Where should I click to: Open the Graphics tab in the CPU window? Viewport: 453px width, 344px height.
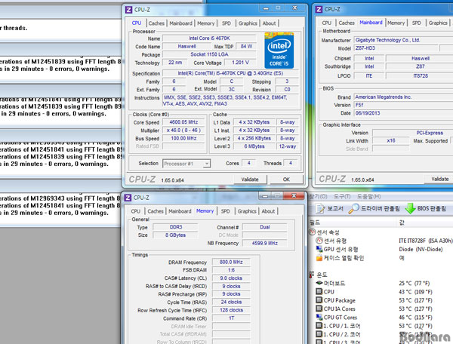coord(248,23)
